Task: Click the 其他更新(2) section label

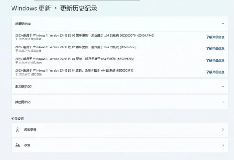Action: (x=23, y=102)
